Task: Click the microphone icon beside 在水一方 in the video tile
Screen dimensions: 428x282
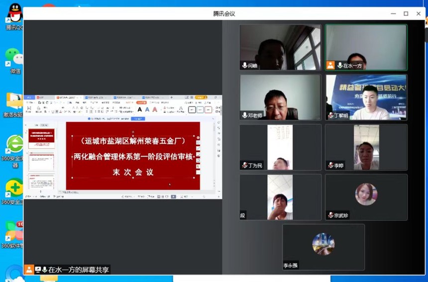Action: point(340,66)
